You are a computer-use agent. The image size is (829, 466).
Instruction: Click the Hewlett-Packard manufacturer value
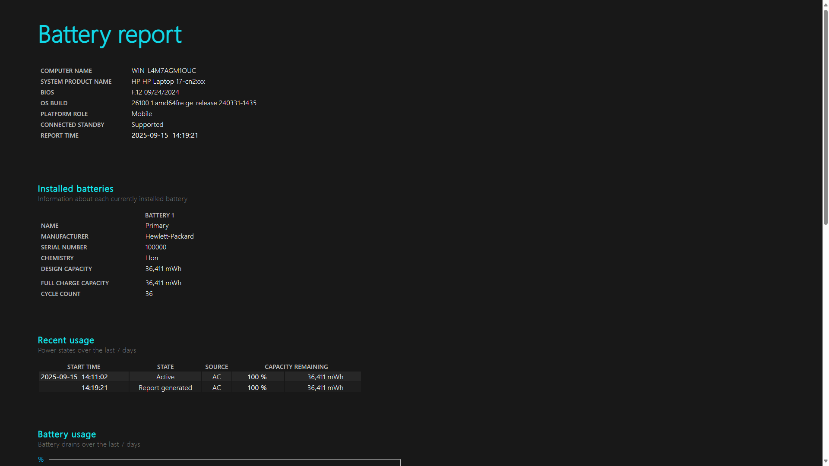(x=169, y=236)
